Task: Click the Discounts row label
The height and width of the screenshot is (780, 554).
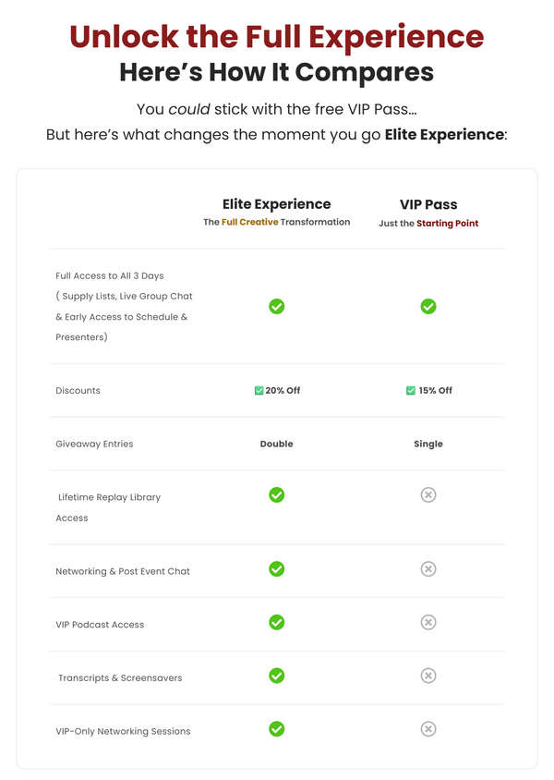Action: [78, 391]
